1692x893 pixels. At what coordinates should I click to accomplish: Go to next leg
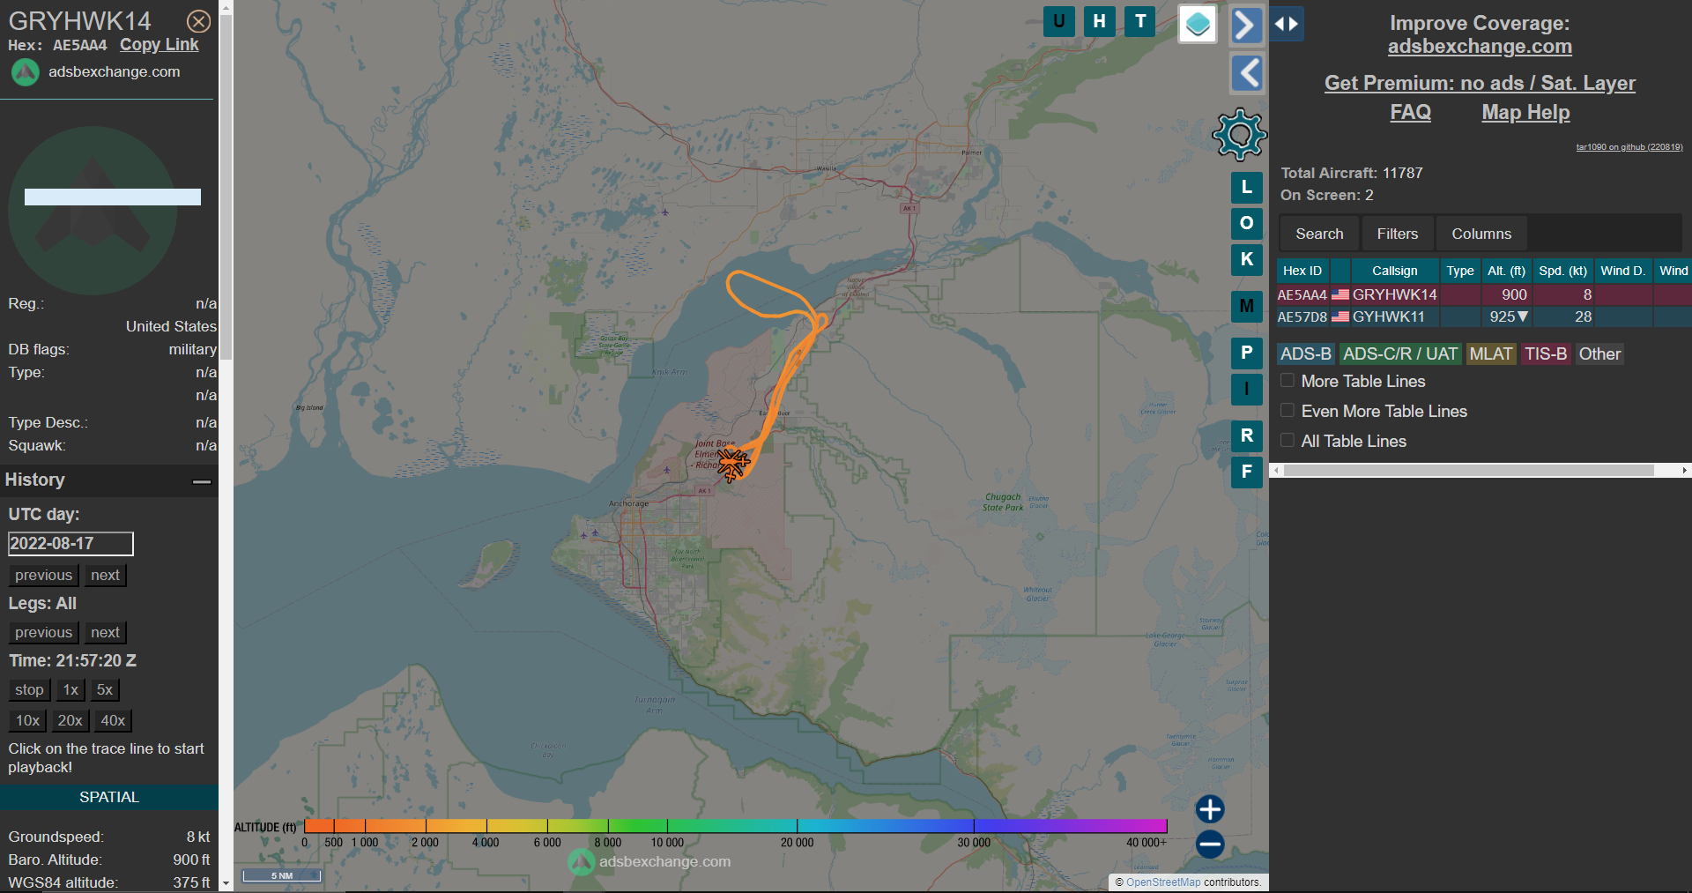(105, 632)
